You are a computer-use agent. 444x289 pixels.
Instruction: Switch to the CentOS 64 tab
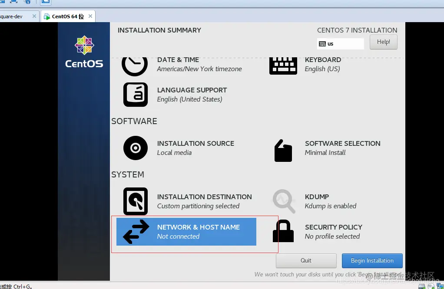pyautogui.click(x=68, y=16)
